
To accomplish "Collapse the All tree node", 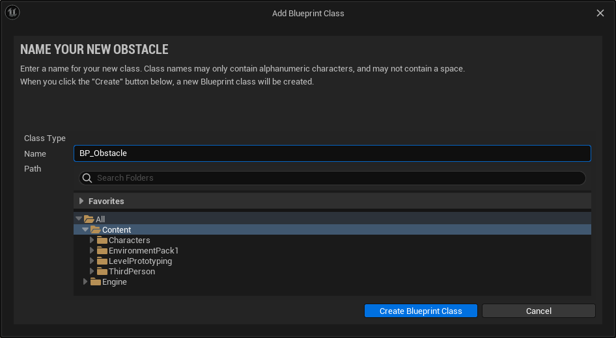I will (x=79, y=218).
